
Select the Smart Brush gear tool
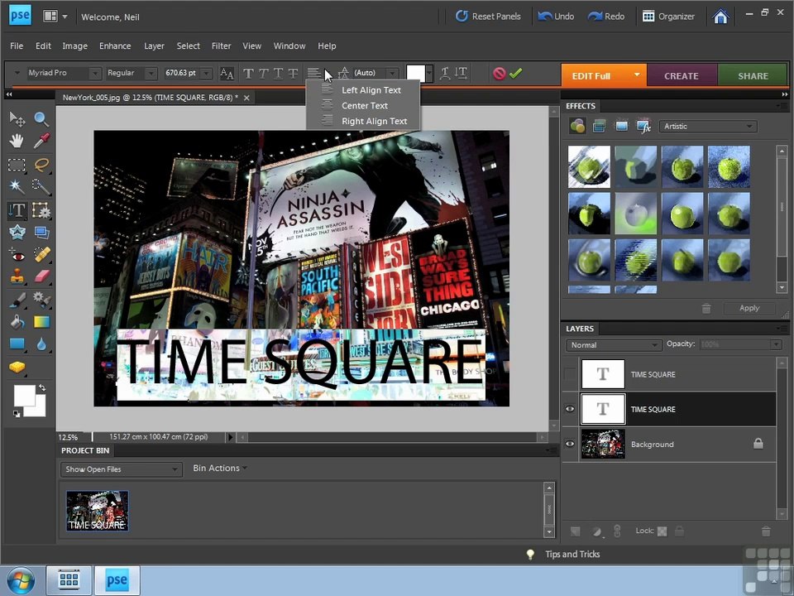pyautogui.click(x=41, y=300)
